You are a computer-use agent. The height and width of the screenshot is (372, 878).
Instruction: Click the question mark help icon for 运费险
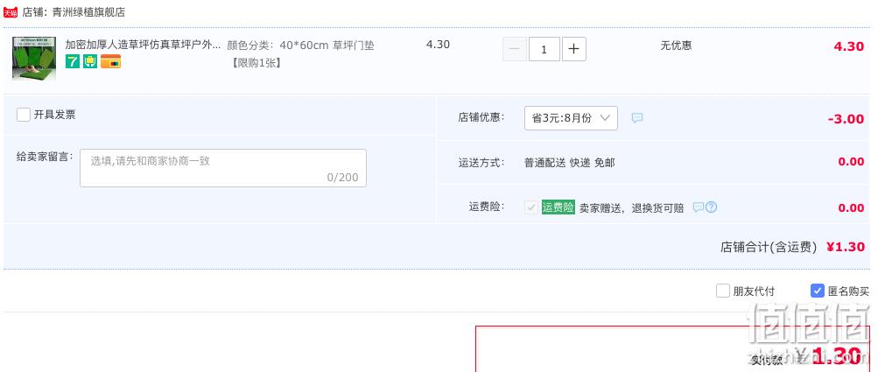(711, 207)
